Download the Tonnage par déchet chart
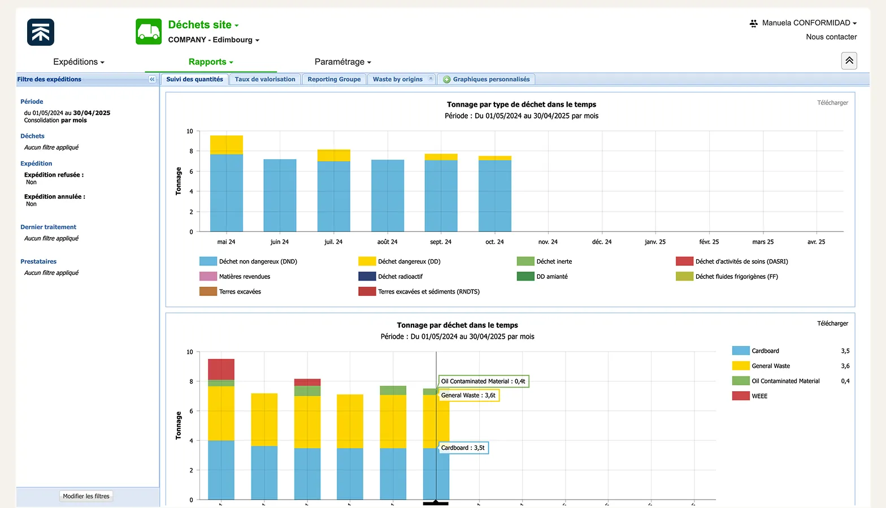Viewport: 886px width, 508px height. (x=832, y=323)
